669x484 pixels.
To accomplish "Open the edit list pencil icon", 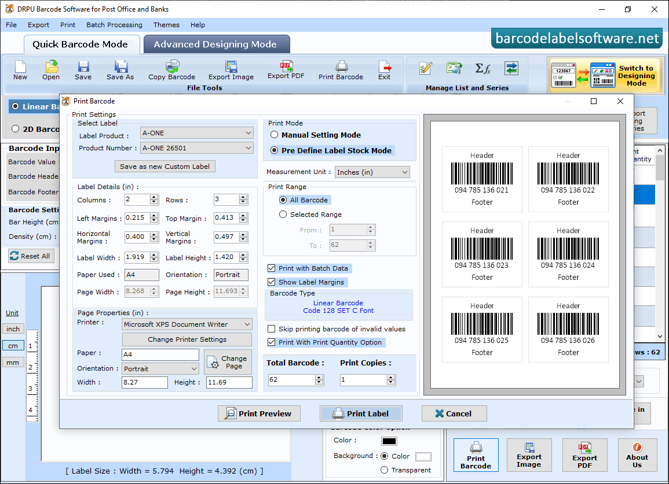I will click(x=425, y=68).
